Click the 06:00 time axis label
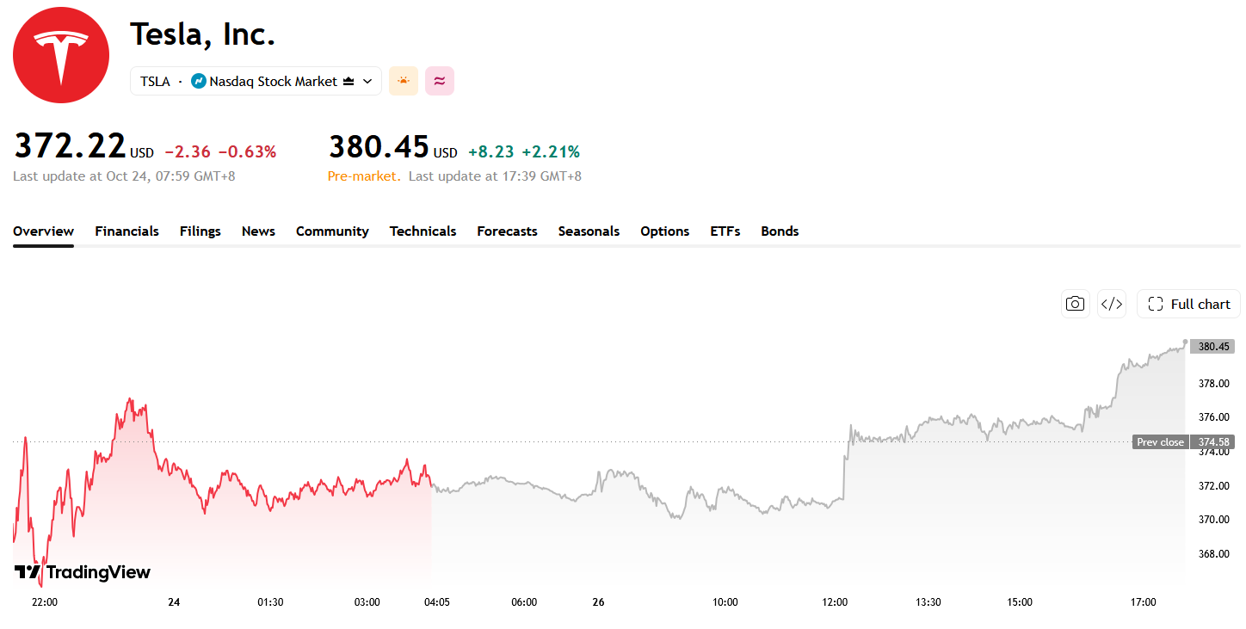 pos(524,602)
